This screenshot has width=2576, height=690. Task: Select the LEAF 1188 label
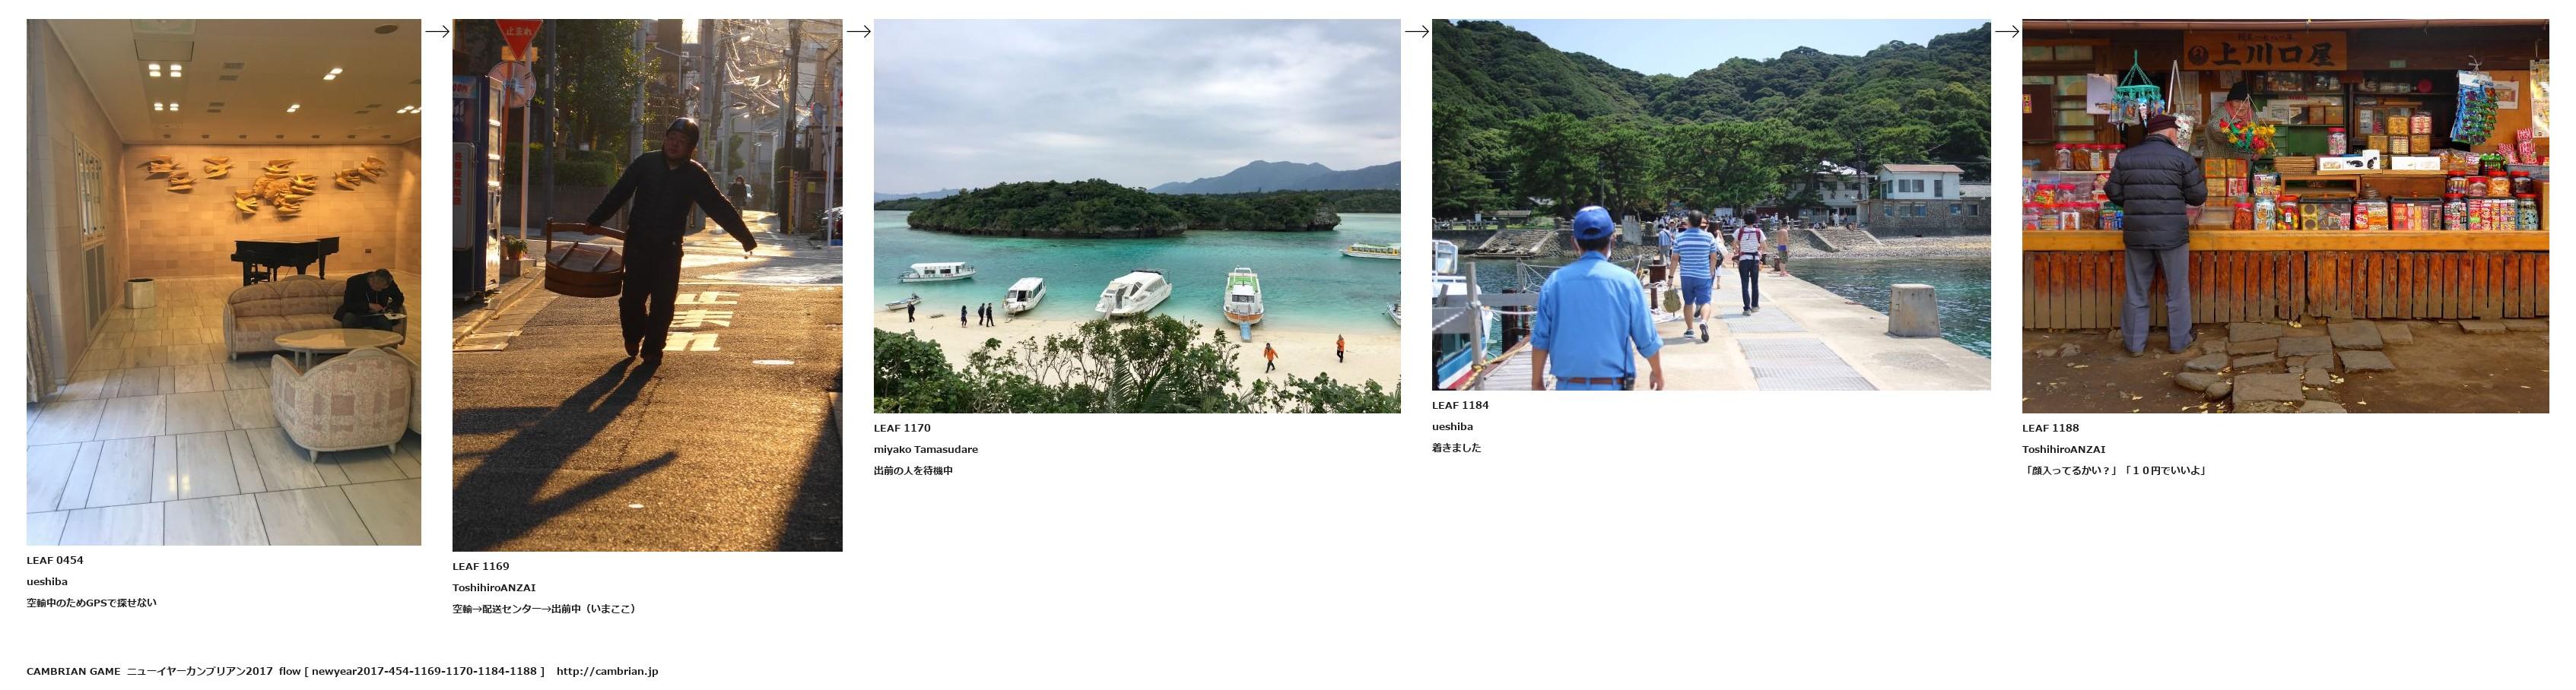(2050, 427)
